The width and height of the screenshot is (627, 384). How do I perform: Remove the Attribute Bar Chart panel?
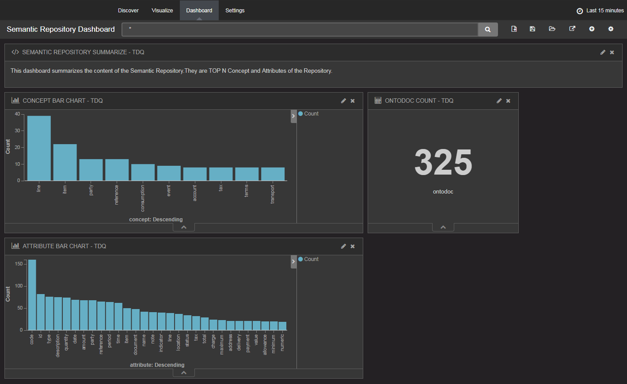point(353,246)
